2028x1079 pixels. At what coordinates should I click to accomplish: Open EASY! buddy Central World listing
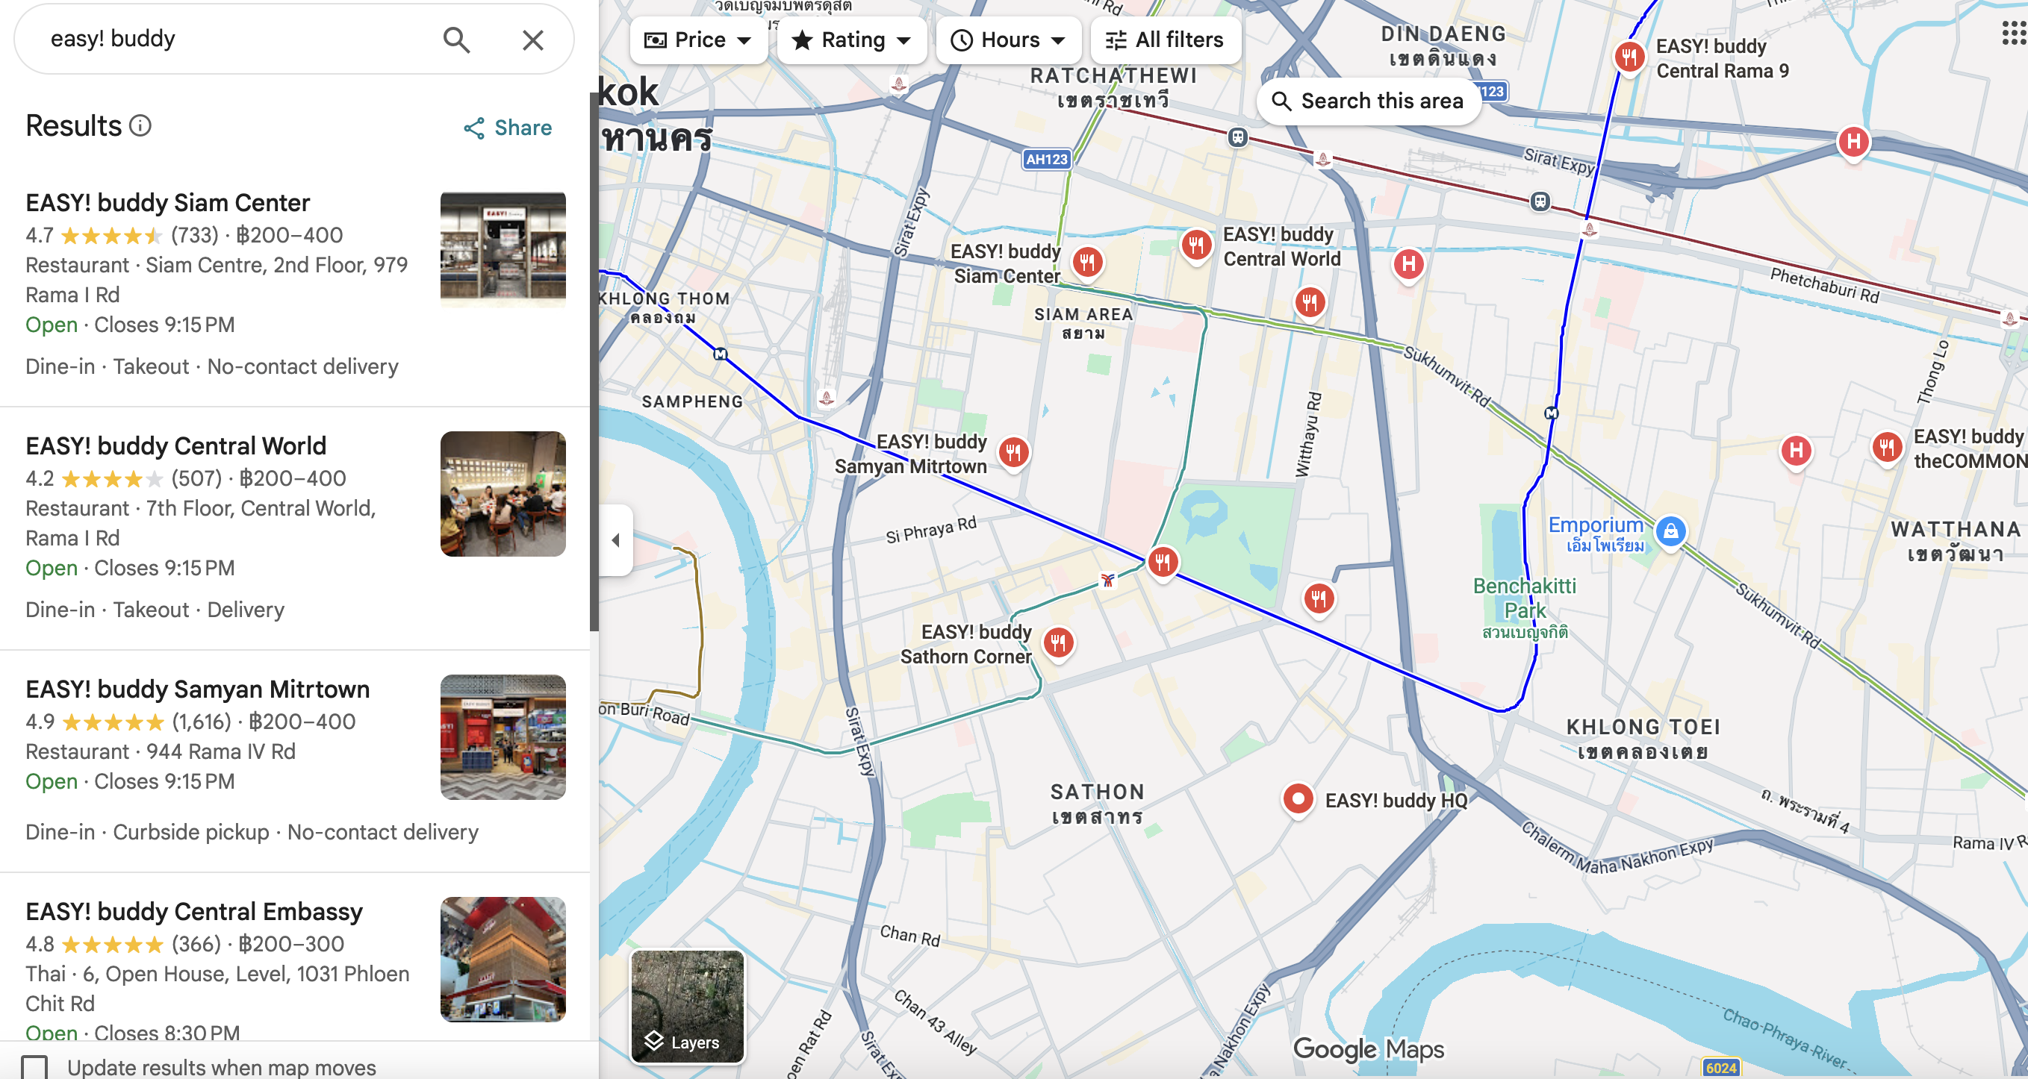pyautogui.click(x=175, y=445)
